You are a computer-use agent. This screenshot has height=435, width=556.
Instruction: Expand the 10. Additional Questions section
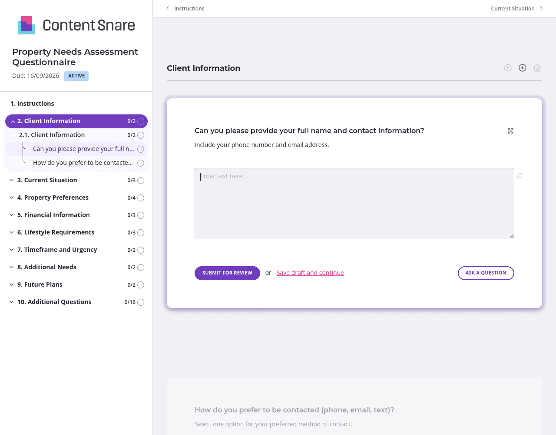12,302
